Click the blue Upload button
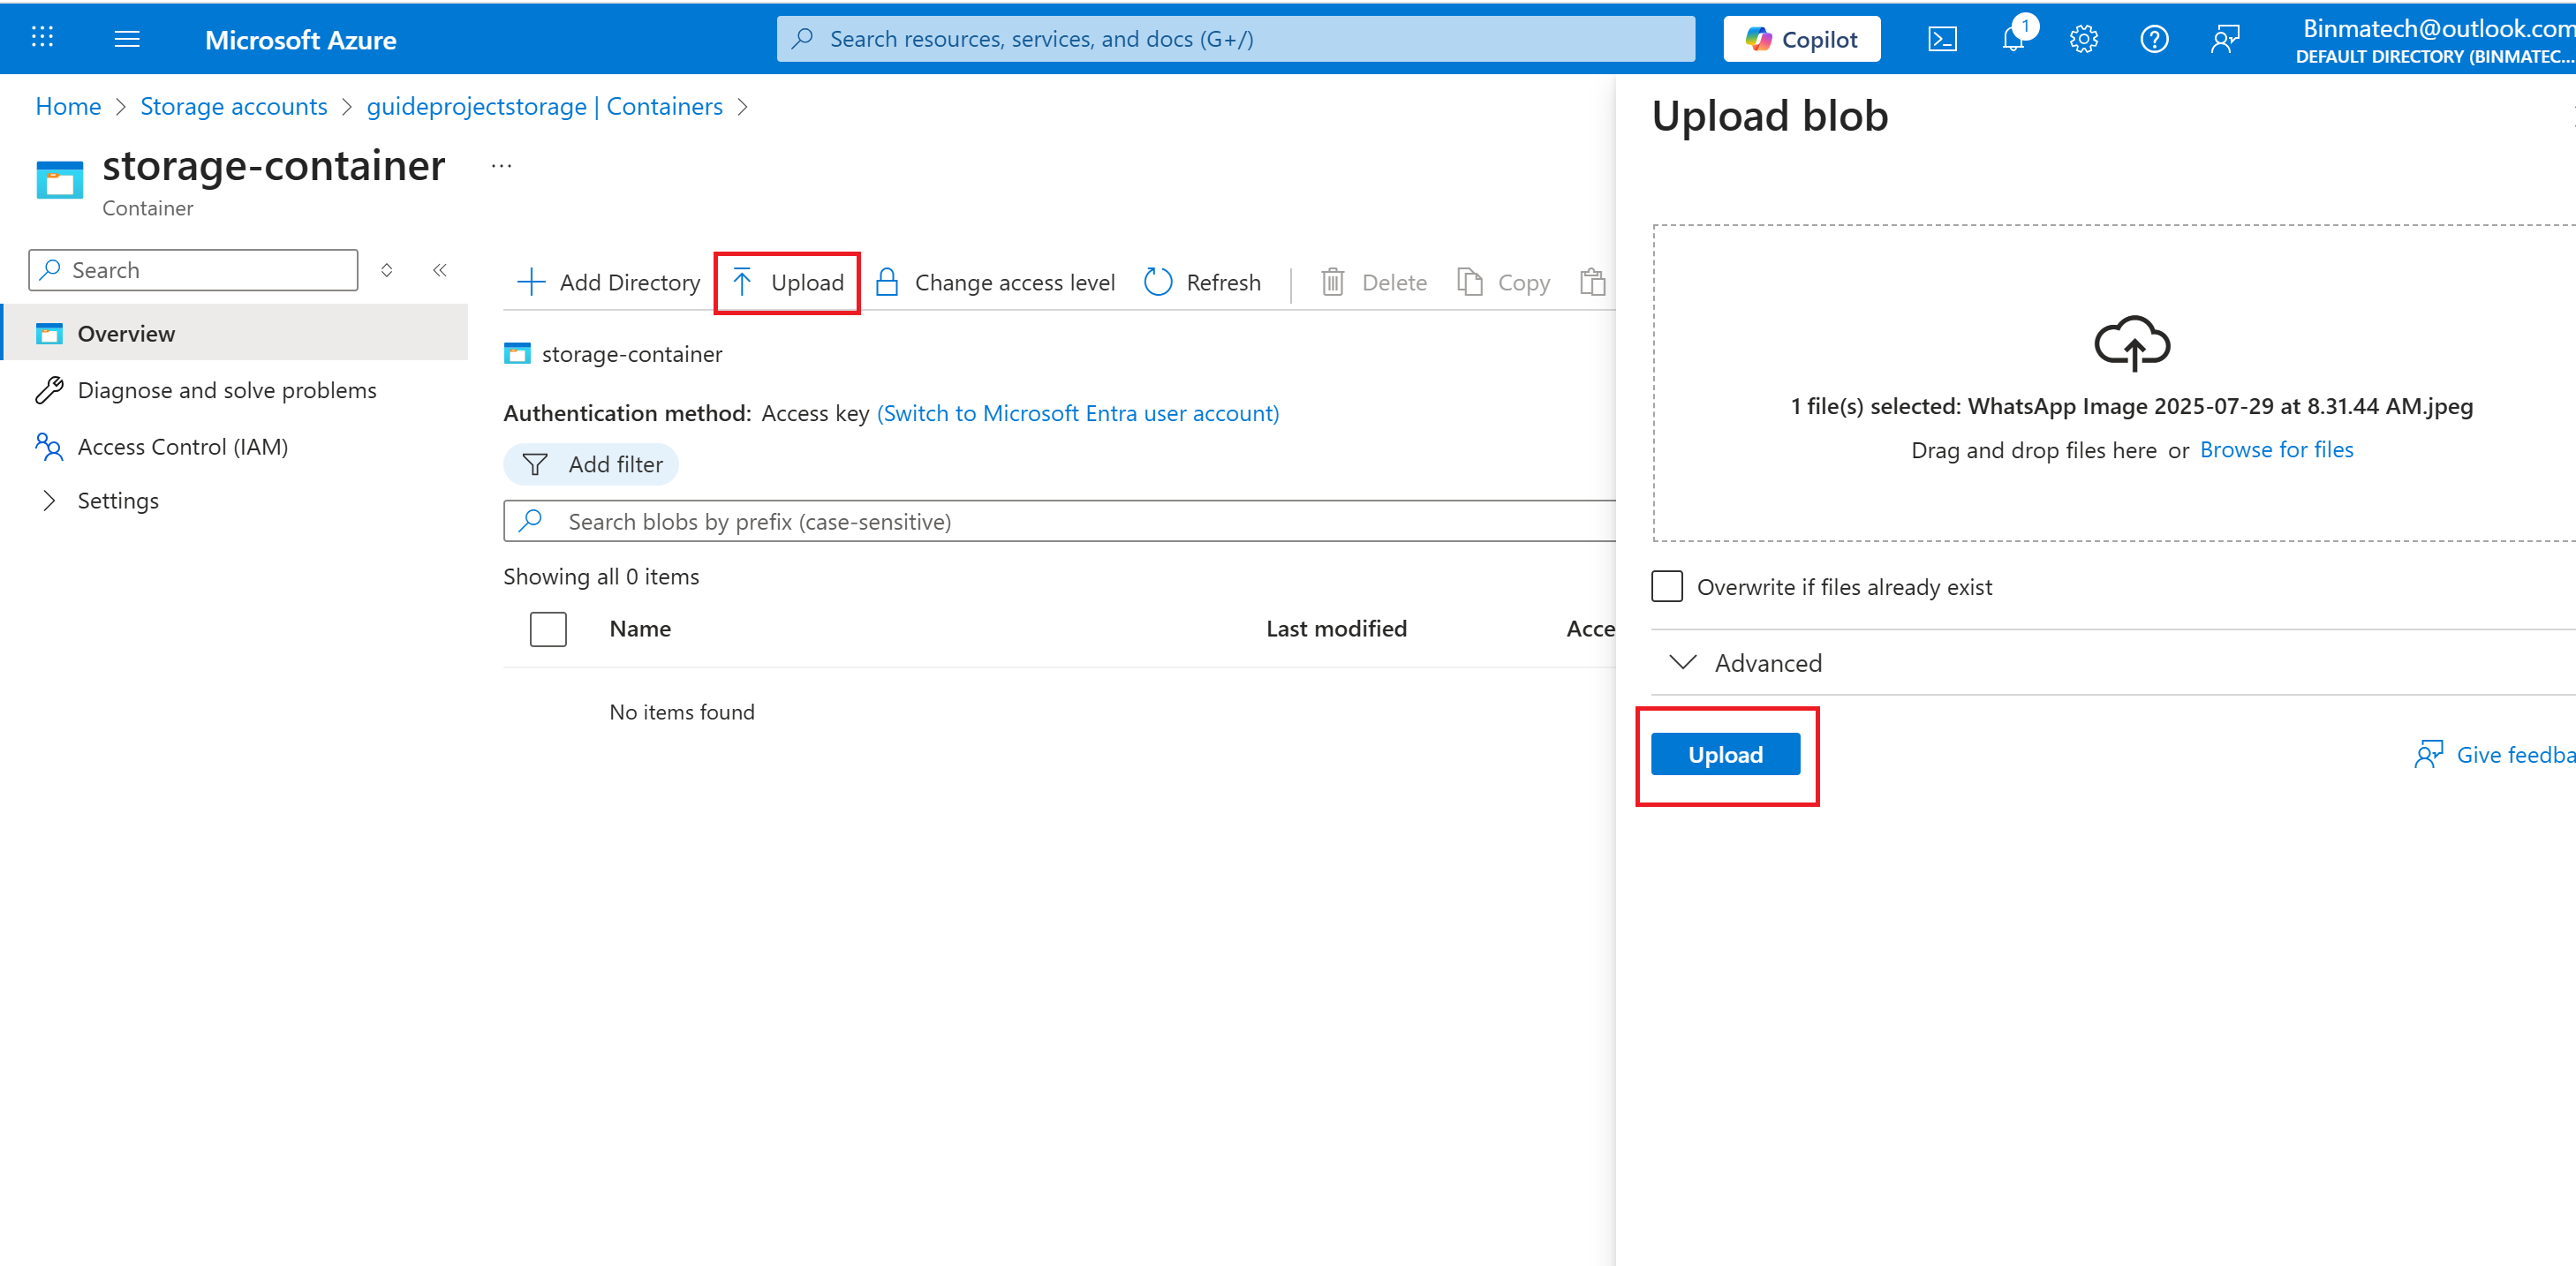This screenshot has width=2576, height=1266. click(x=1725, y=755)
